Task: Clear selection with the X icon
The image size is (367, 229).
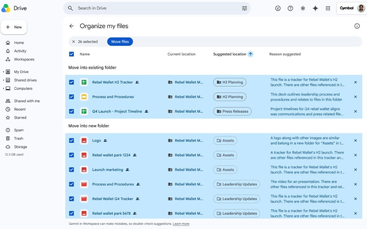Action: 73,42
